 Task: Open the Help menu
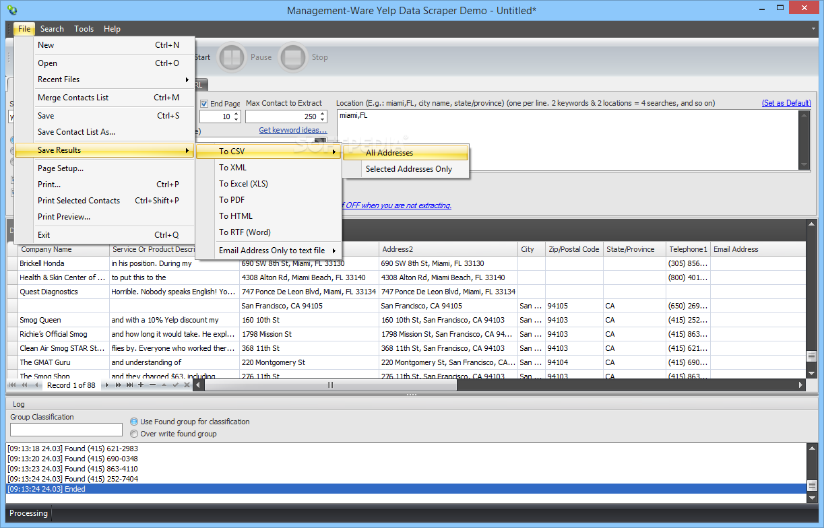click(112, 29)
